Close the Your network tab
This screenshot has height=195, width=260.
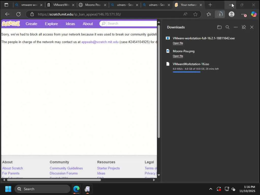coord(201,5)
